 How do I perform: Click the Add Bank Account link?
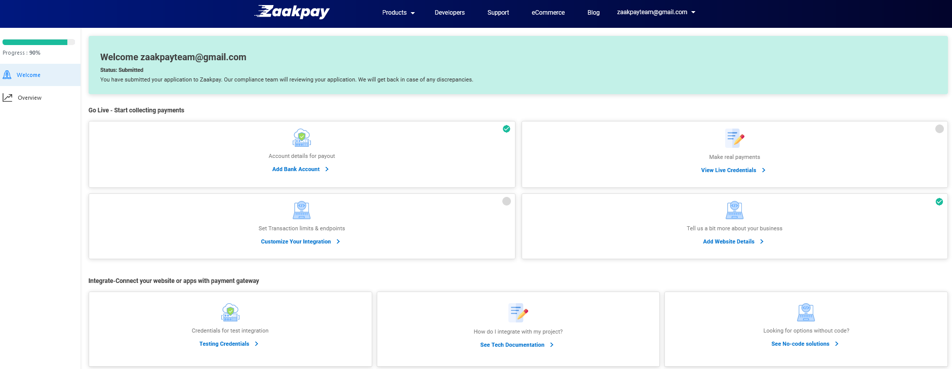point(296,169)
